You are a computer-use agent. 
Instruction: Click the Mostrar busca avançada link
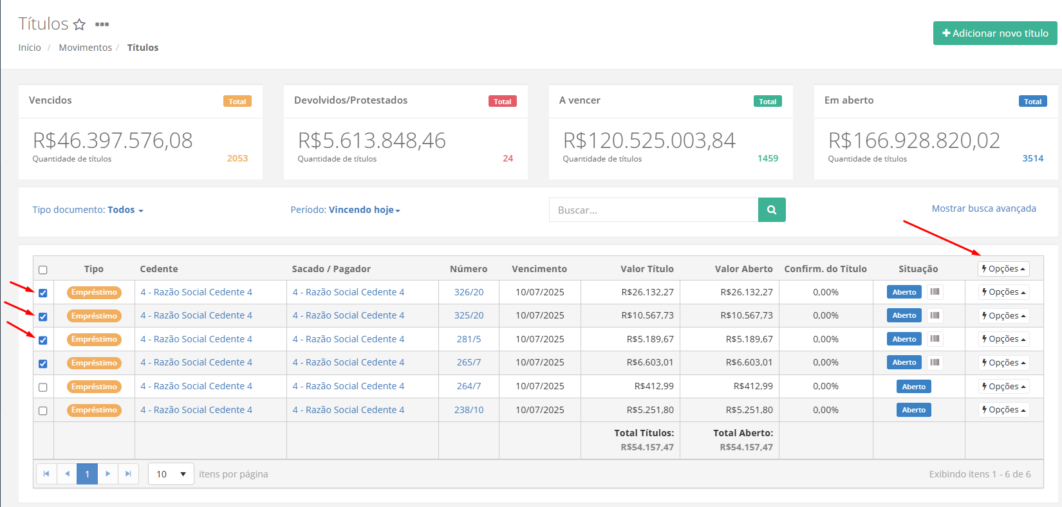click(983, 208)
